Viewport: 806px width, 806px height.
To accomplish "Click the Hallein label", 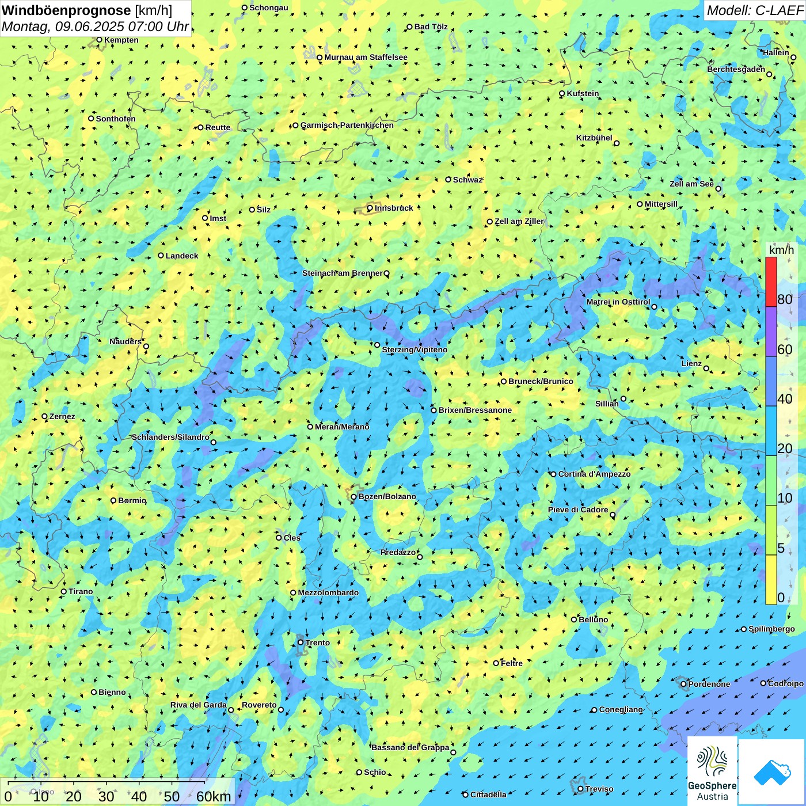I will point(776,53).
